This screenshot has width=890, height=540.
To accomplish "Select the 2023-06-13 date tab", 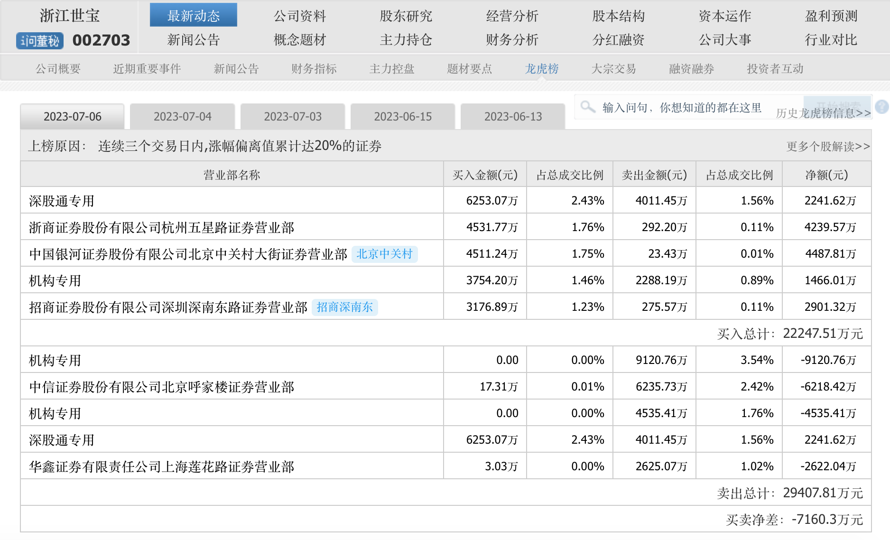I will click(x=512, y=117).
